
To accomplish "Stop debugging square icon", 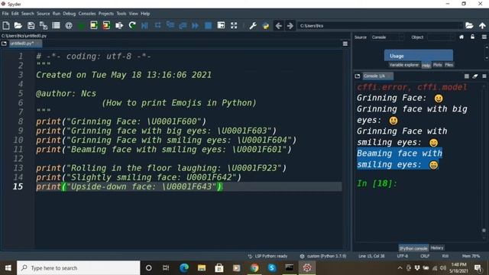I will pos(208,25).
